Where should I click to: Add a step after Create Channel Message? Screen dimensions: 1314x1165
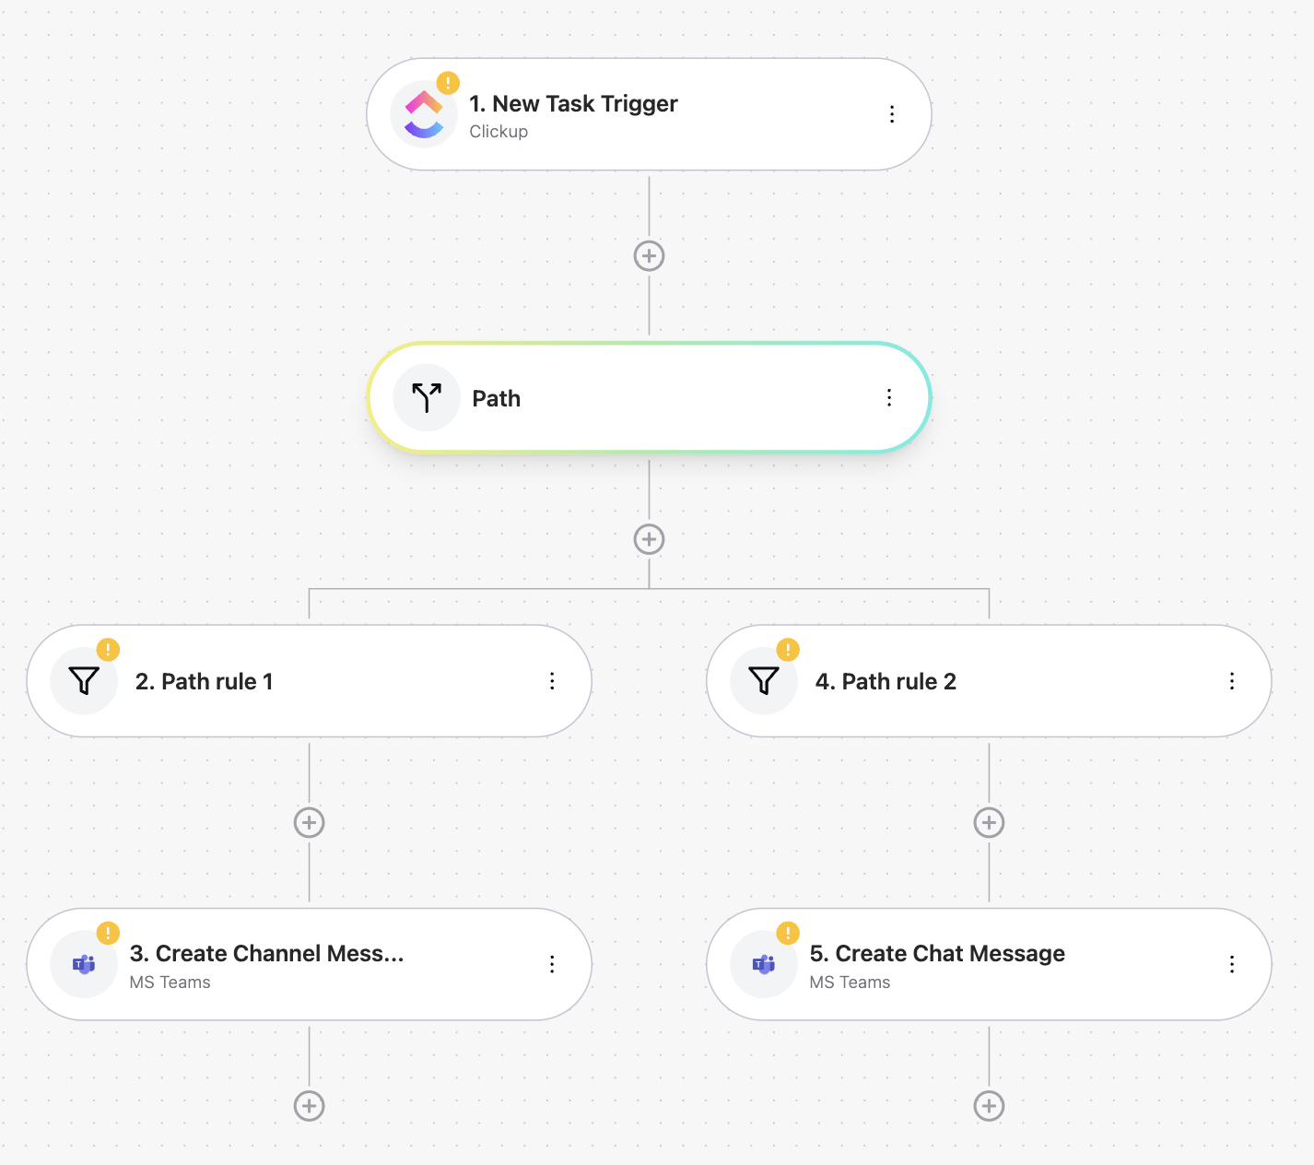click(x=309, y=1105)
